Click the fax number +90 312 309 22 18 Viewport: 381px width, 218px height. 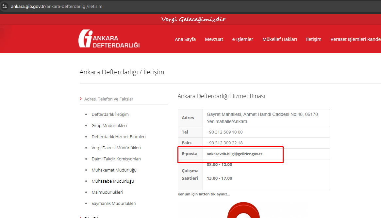(224, 143)
